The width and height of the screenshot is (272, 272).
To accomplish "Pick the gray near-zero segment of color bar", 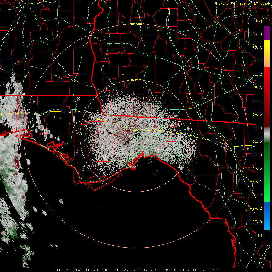I will (x=267, y=134).
